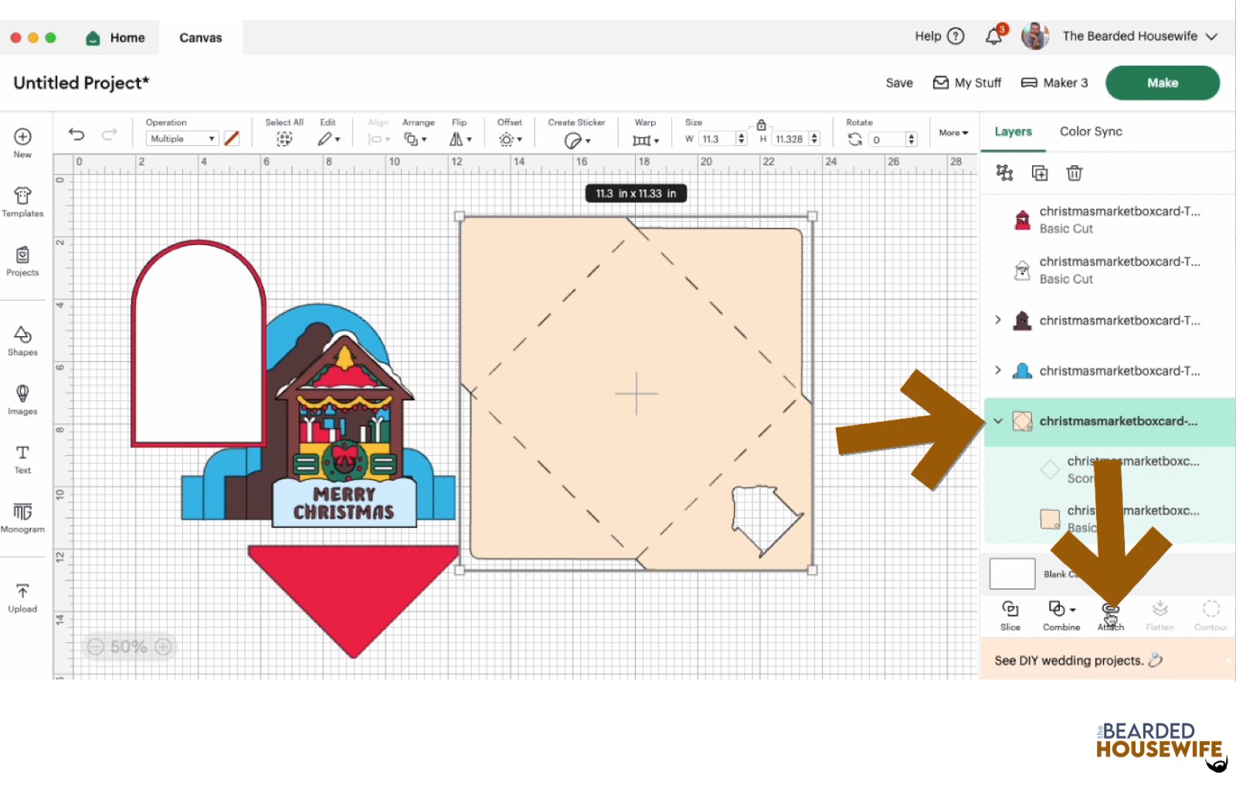Click the Duplicate layer icon

coord(1040,173)
